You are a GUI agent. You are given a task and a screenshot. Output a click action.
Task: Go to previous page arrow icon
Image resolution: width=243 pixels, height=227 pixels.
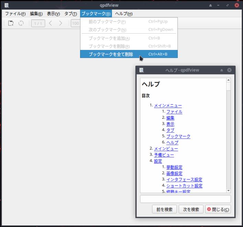pos(51,23)
